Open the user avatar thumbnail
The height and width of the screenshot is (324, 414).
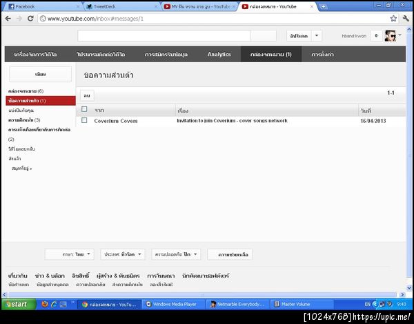(x=391, y=36)
